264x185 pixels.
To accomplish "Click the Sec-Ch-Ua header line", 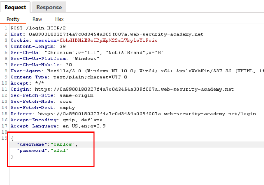I will 87,52.
